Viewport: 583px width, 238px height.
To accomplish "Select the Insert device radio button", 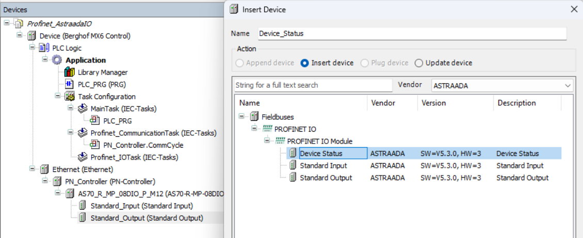I will pos(304,63).
